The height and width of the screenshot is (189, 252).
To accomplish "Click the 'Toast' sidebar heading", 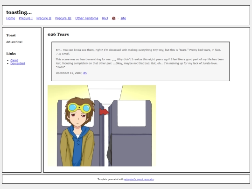I will pyautogui.click(x=11, y=35).
